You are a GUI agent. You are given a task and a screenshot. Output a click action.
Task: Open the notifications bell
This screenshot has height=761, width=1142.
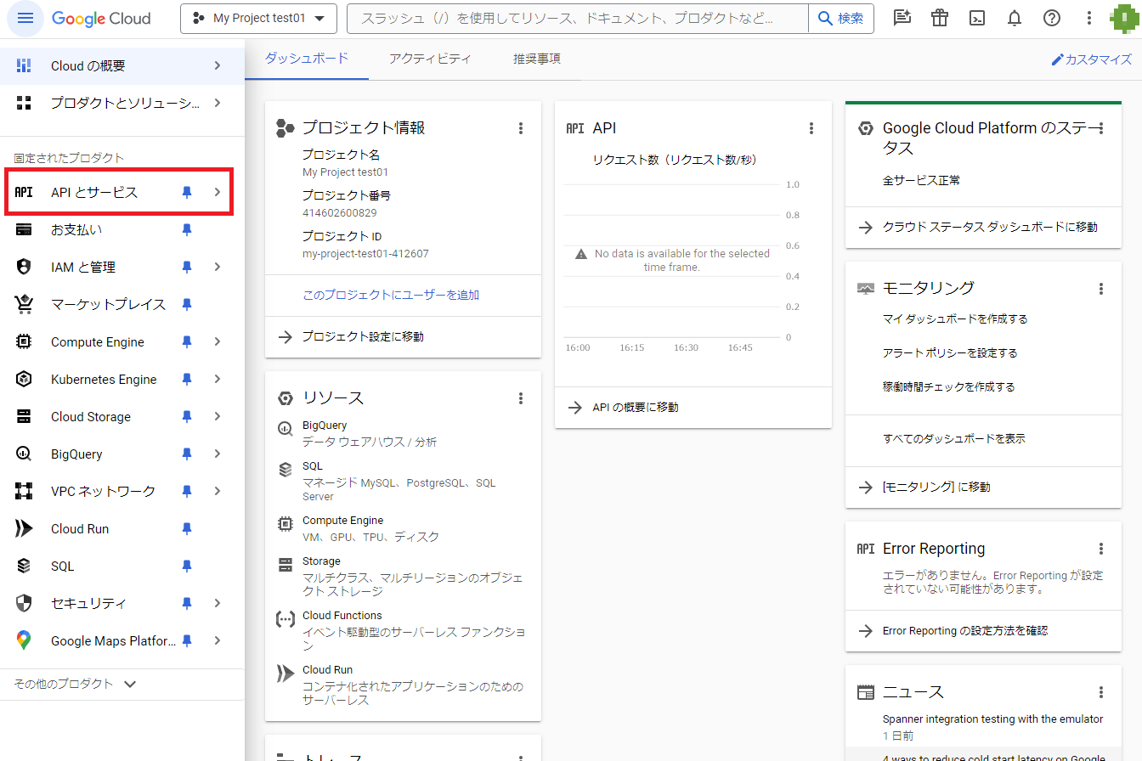[x=1014, y=18]
